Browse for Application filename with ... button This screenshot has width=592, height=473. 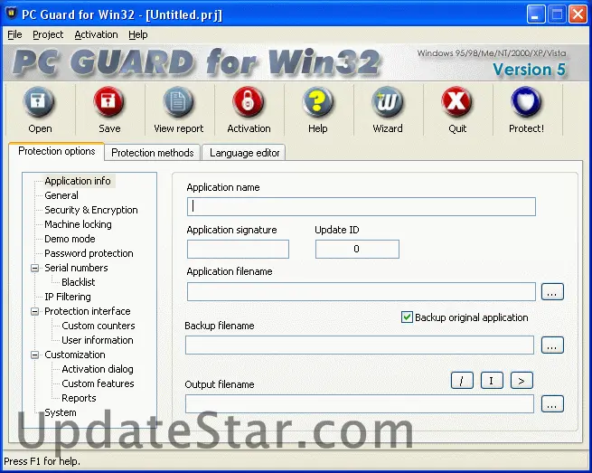coord(552,291)
